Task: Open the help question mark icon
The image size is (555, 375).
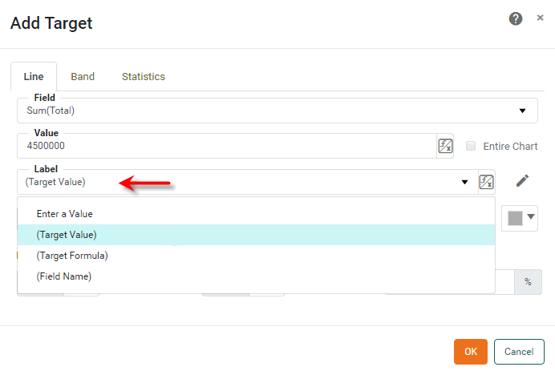Action: pyautogui.click(x=516, y=18)
